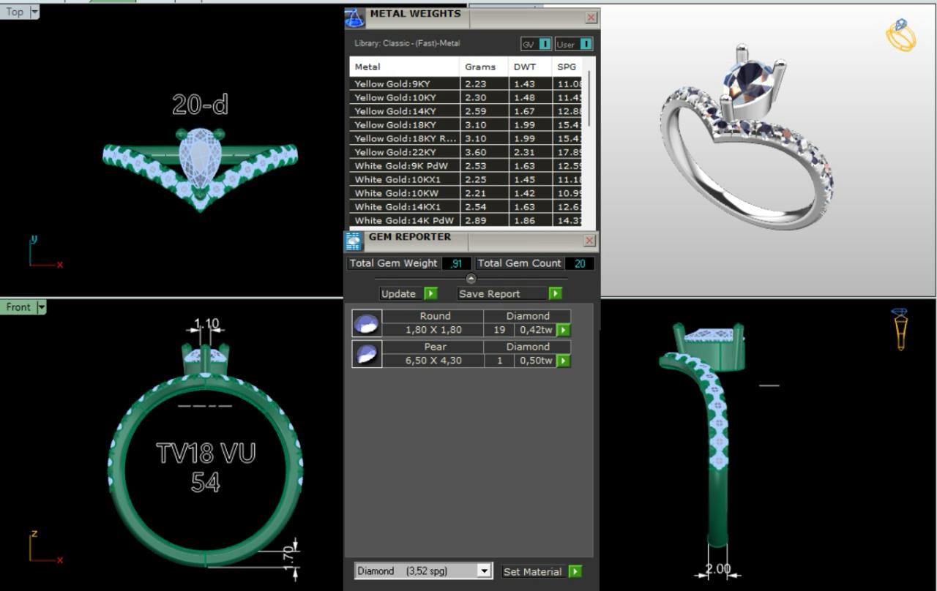Click the Set Material button

(533, 571)
